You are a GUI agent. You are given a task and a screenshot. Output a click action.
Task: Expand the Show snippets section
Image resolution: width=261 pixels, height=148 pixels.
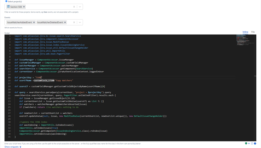tap(13, 147)
